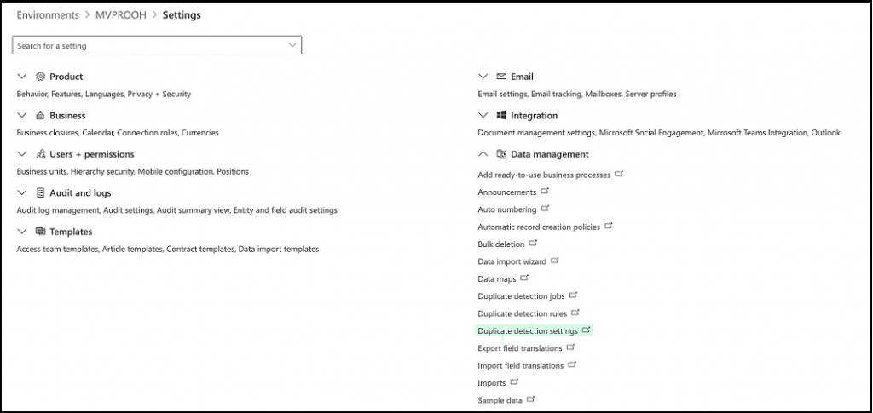Expand the Product settings section
The width and height of the screenshot is (873, 413).
pos(22,77)
